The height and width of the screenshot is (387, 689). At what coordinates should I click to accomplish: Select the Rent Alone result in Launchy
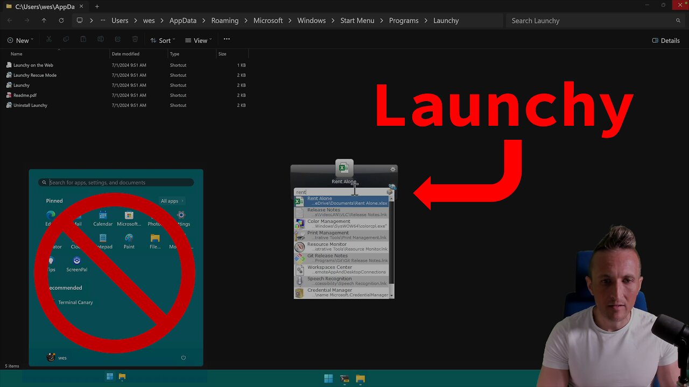[x=342, y=201]
